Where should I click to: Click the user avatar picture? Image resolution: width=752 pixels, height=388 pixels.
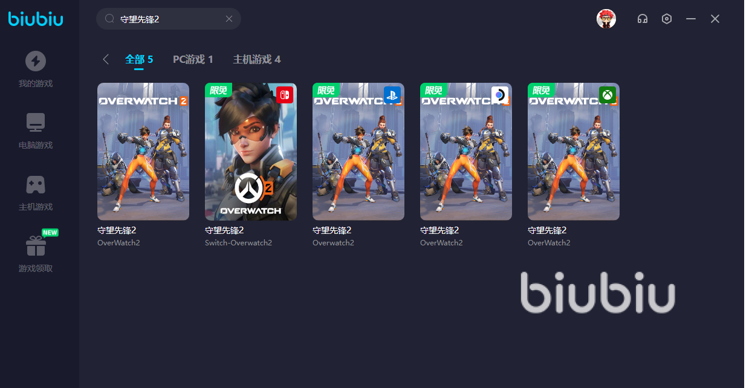tap(606, 19)
